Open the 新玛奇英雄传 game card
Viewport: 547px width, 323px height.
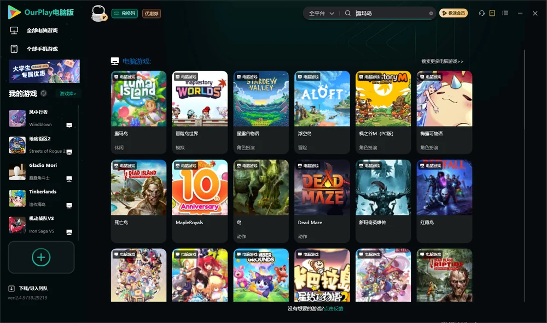(x=383, y=201)
